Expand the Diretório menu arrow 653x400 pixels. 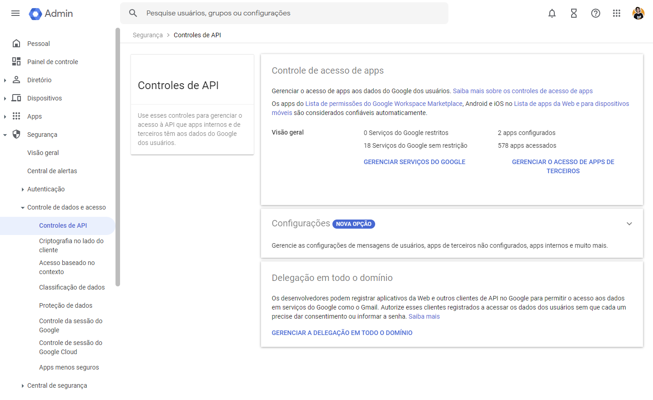coord(5,80)
